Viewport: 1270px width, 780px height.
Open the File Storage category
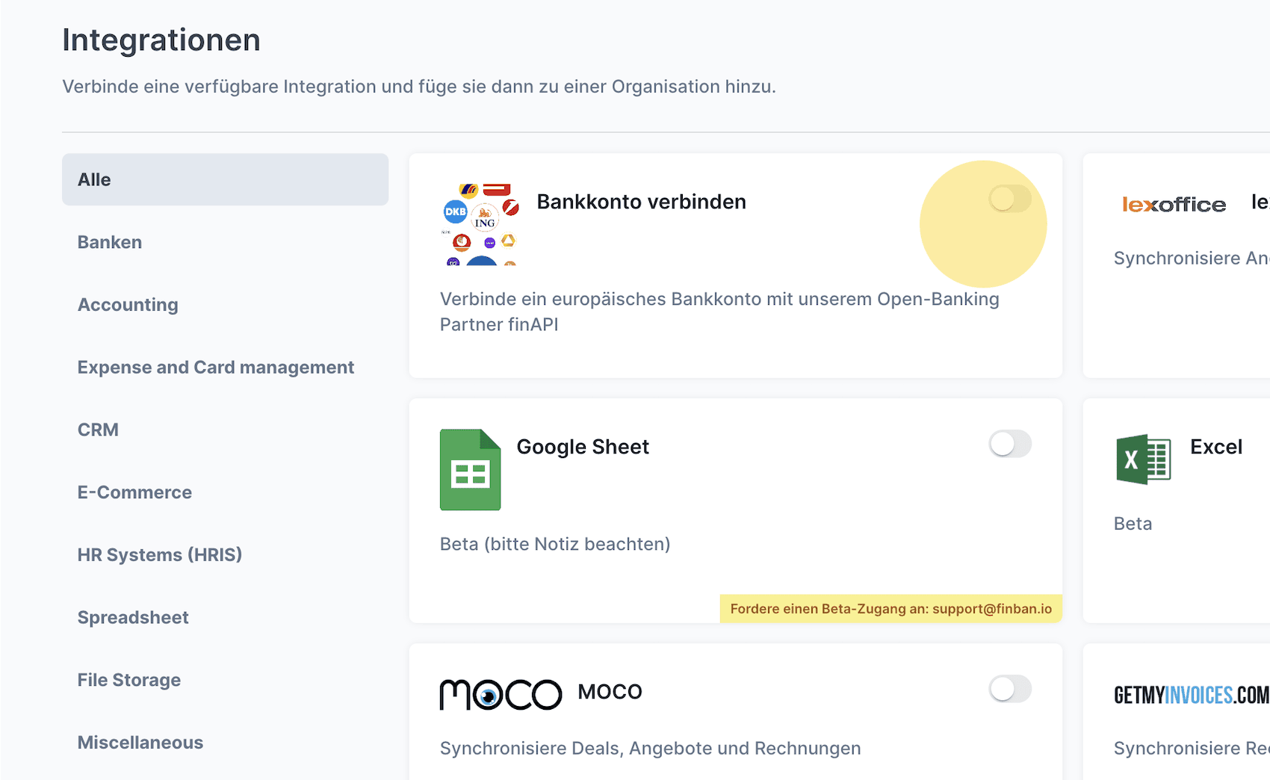coord(129,680)
